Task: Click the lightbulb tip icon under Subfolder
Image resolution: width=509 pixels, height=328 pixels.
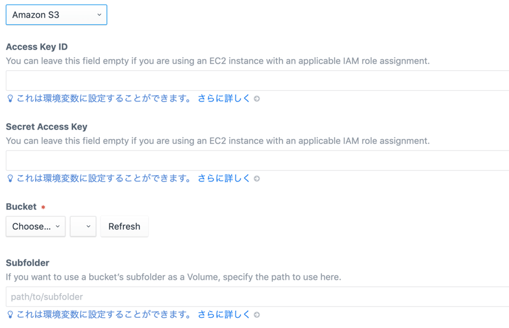Action: [x=10, y=315]
